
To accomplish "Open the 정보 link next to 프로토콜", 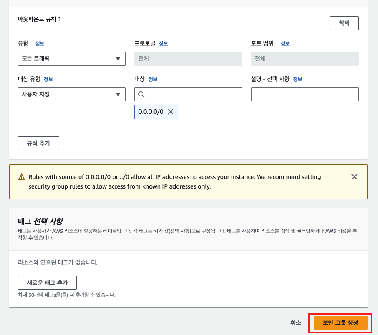I will (x=163, y=43).
